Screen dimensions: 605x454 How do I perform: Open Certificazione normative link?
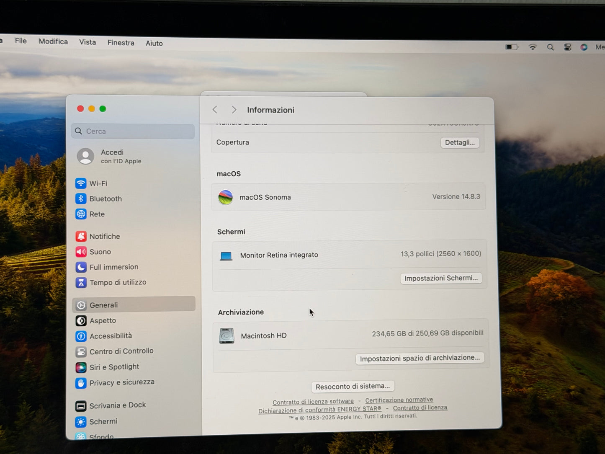(x=399, y=400)
